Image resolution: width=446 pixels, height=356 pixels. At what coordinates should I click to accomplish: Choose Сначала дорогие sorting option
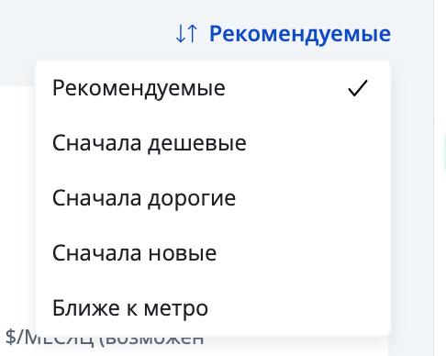[213, 198]
